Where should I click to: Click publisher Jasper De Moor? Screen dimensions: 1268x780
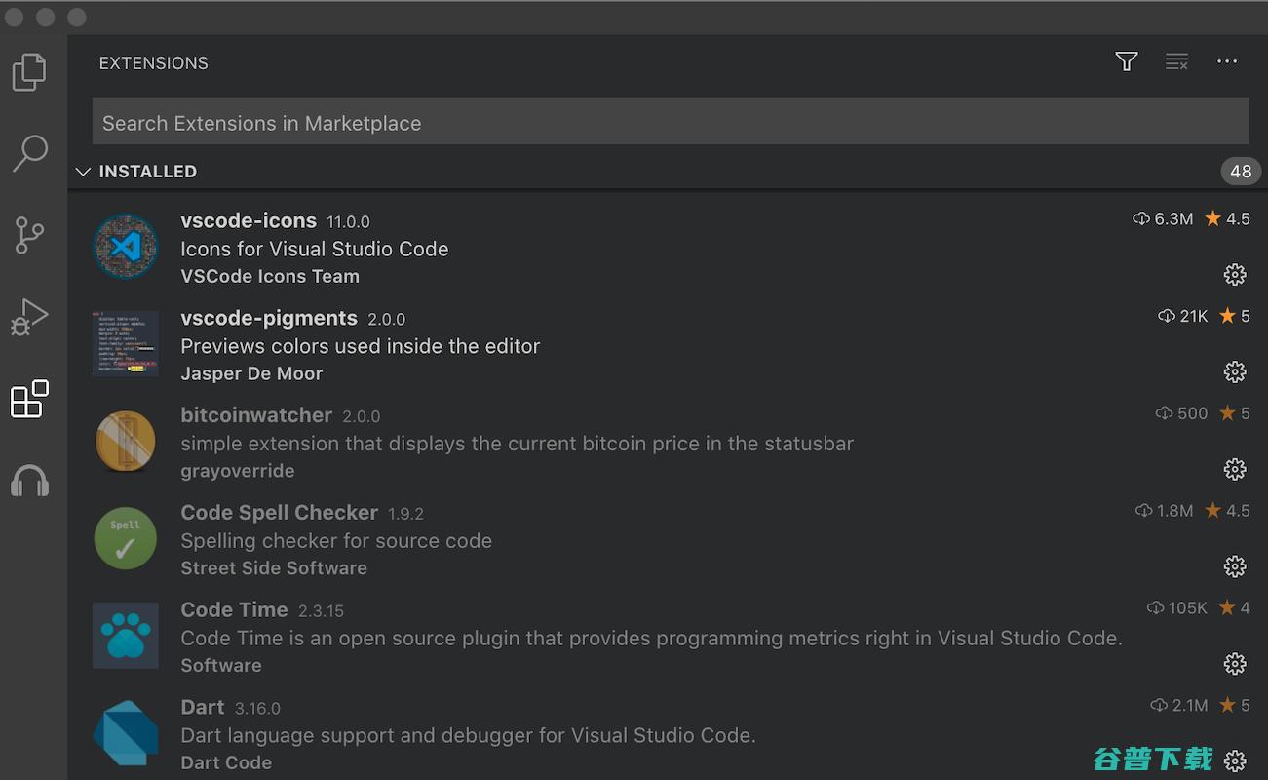tap(251, 373)
